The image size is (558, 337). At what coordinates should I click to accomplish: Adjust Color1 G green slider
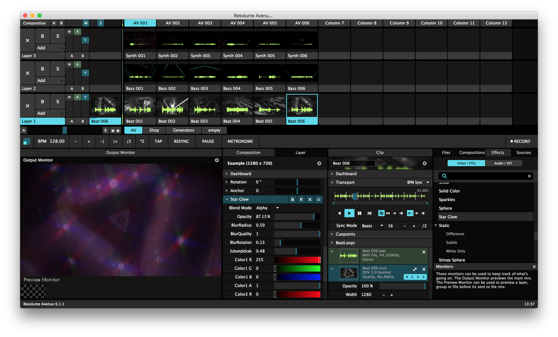pyautogui.click(x=298, y=268)
